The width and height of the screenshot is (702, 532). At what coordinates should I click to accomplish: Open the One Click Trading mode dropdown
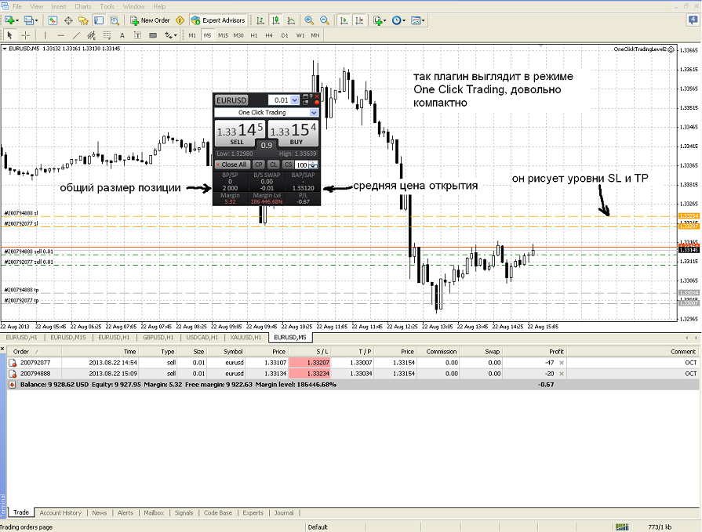coord(314,113)
